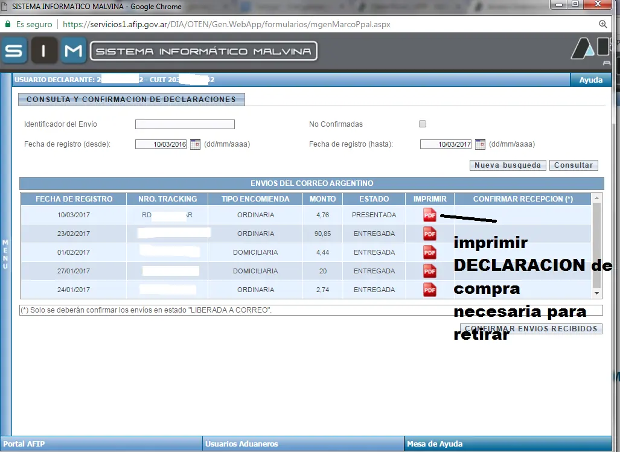
Task: Click the shipments table vertical scrollbar thumb
Action: point(596,244)
